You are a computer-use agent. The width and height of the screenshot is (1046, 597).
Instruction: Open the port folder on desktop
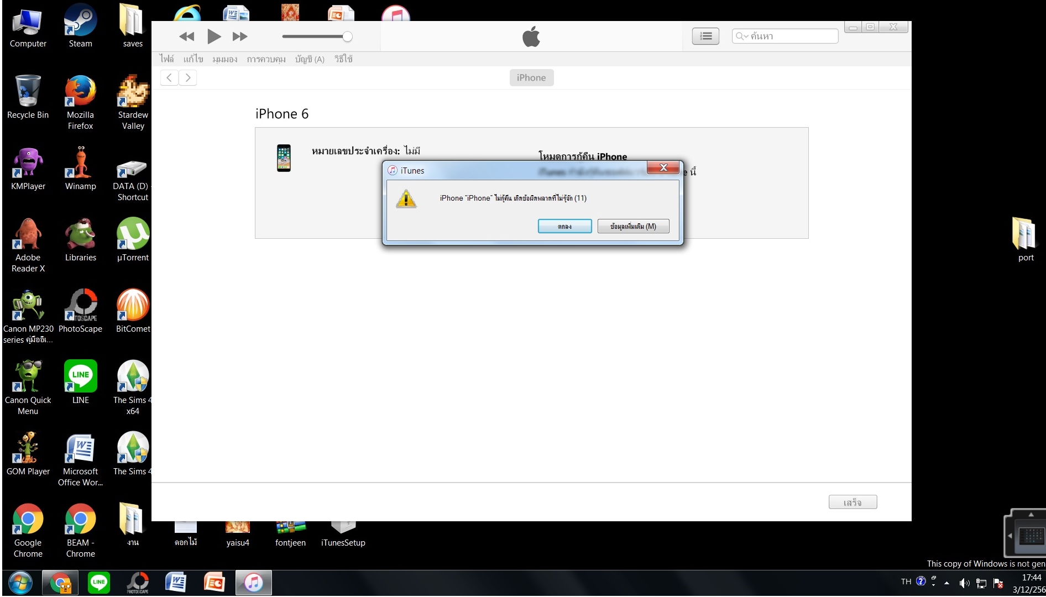pyautogui.click(x=1026, y=240)
